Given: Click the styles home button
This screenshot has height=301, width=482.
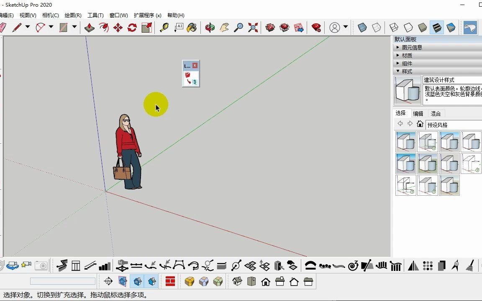Looking at the screenshot, I should [x=420, y=124].
